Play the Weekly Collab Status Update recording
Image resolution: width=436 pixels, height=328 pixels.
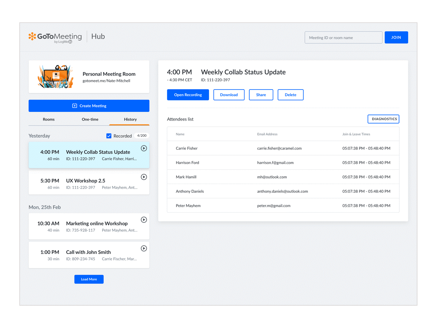point(144,148)
